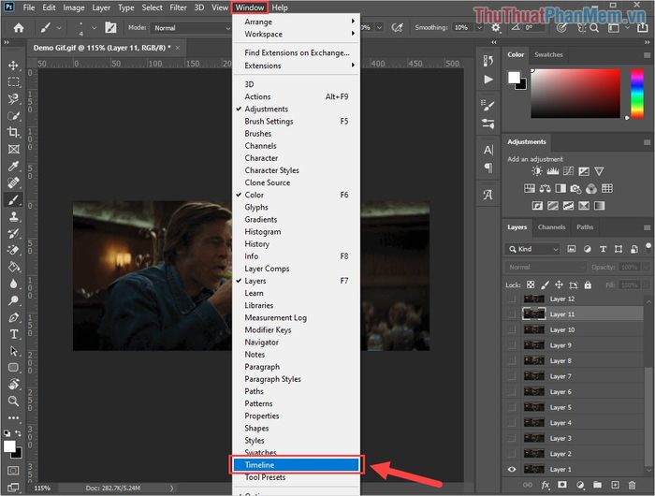Screen dimensions: 655x496
Task: Select the Crop tool
Action: (x=13, y=133)
